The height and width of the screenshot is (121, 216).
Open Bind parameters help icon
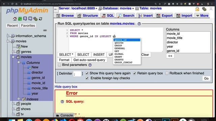[90, 65]
